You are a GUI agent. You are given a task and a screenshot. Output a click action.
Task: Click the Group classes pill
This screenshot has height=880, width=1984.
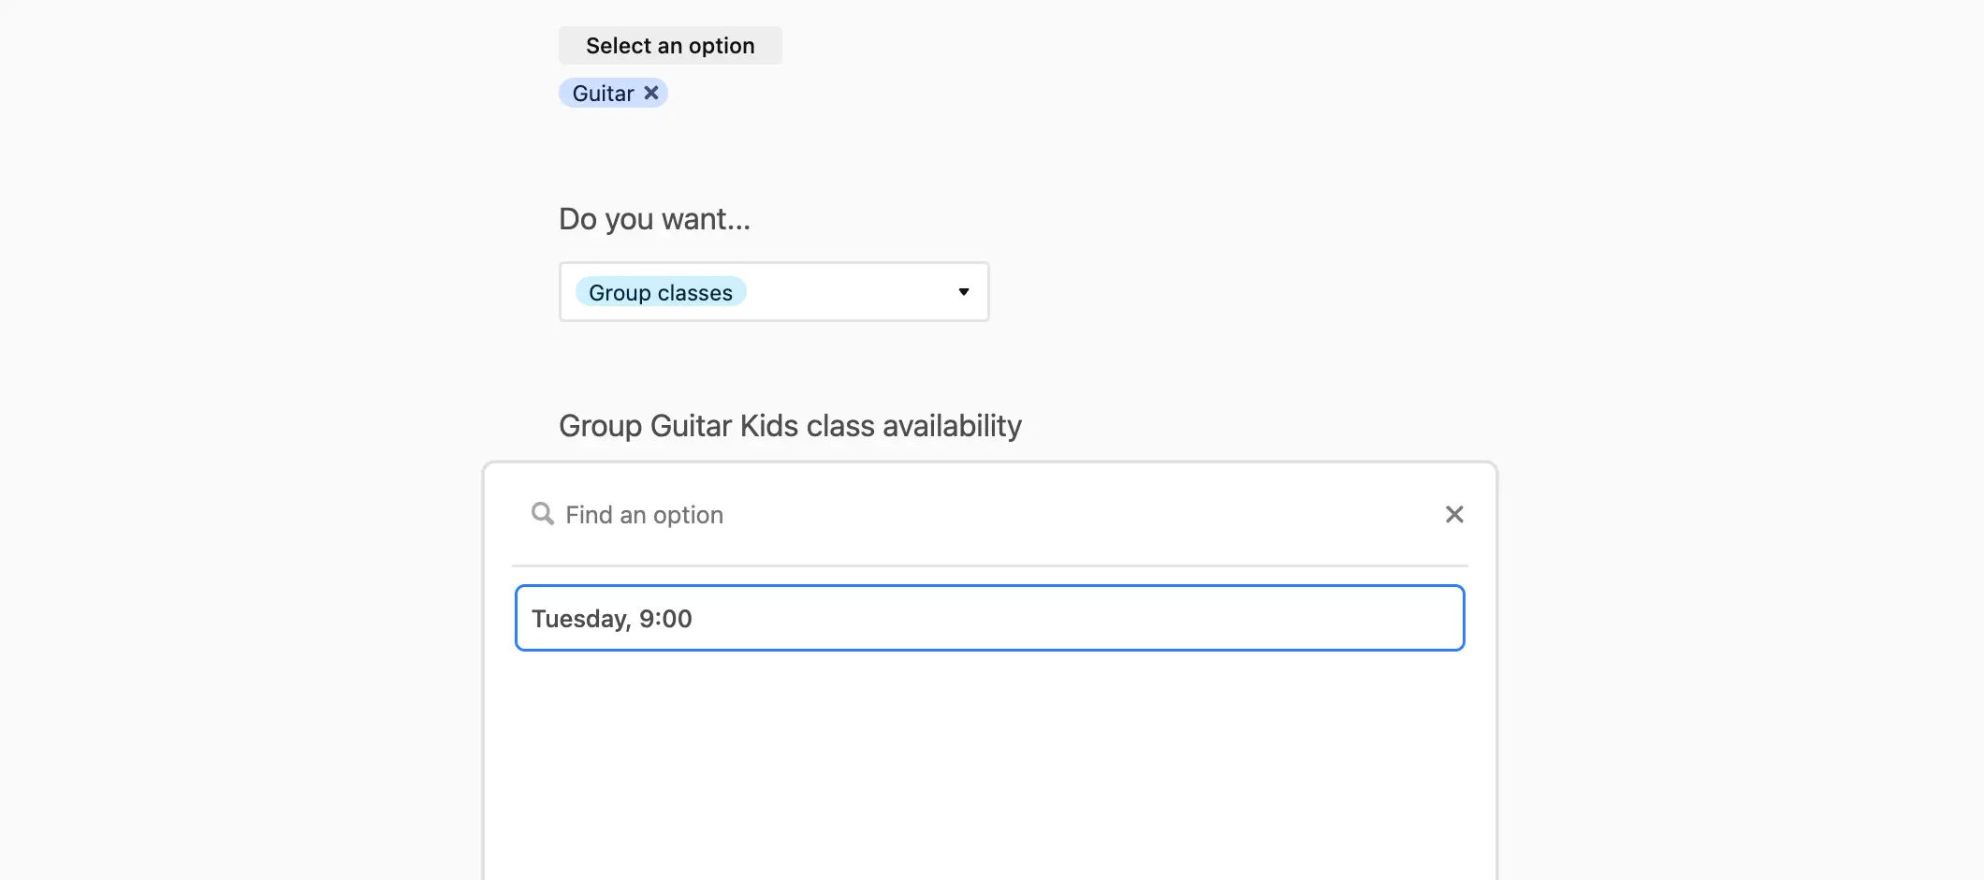[661, 292]
